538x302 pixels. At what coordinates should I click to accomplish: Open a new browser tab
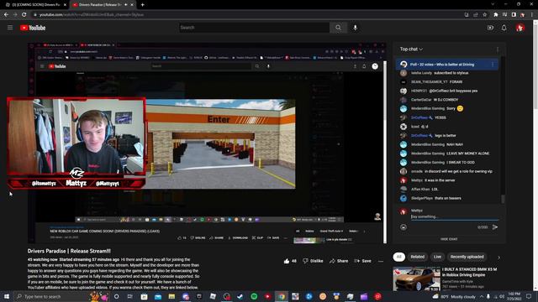142,5
